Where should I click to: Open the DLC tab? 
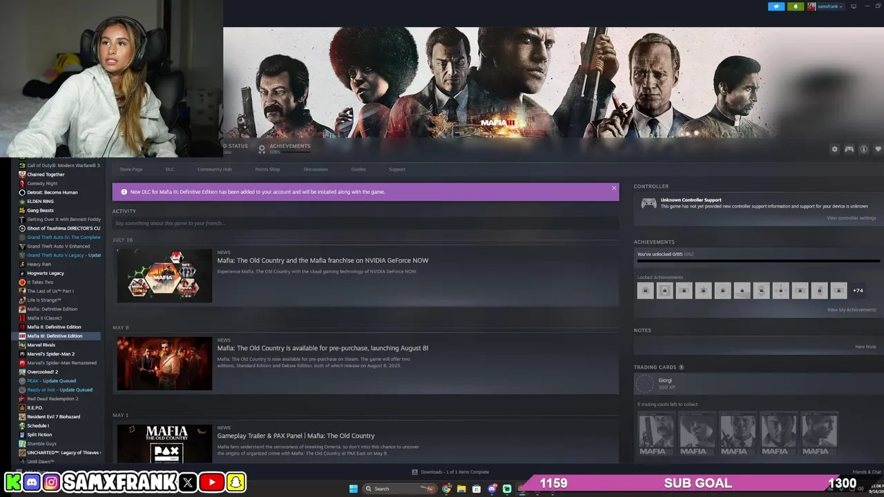tap(170, 169)
